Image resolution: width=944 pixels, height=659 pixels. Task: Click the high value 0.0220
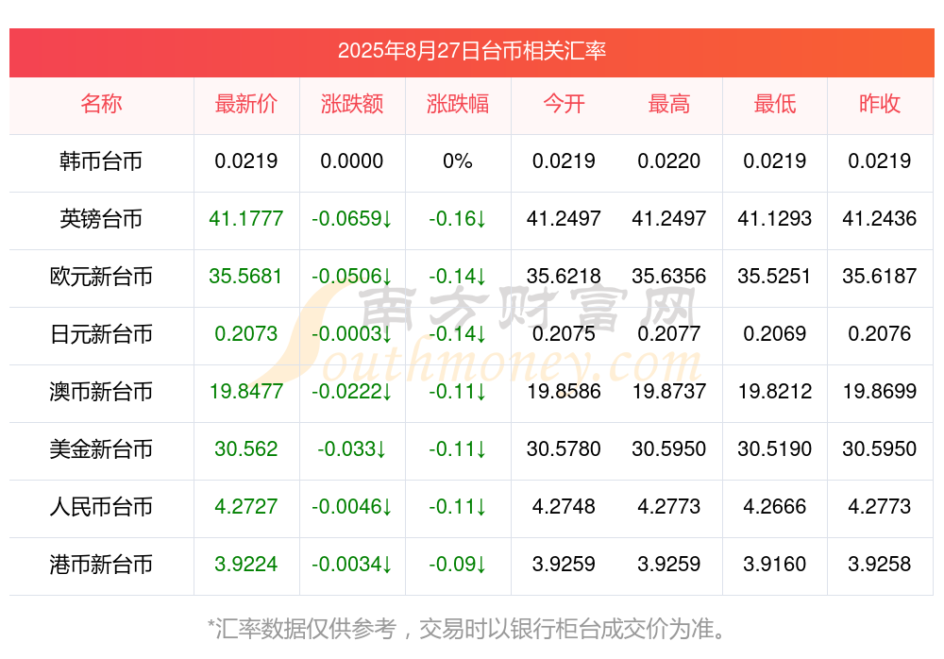[x=669, y=161]
